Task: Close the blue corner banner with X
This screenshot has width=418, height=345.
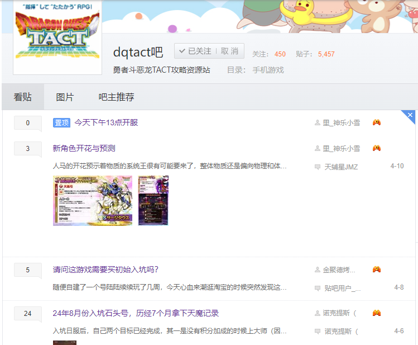Action: coord(410,115)
